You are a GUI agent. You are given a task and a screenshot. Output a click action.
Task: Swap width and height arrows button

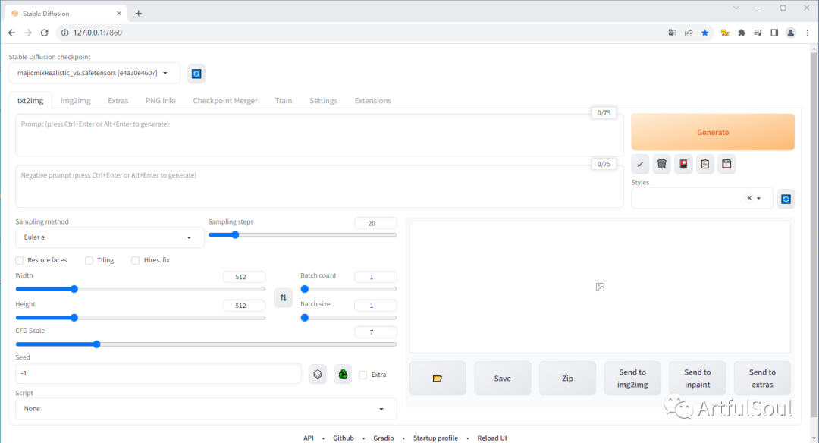pyautogui.click(x=283, y=298)
